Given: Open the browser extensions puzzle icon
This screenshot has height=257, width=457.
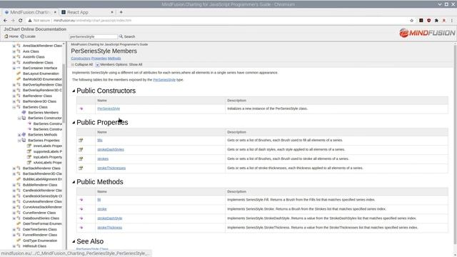Looking at the screenshot, I should coord(436,21).
